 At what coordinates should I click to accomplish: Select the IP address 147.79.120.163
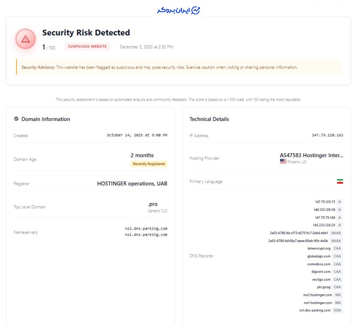pyautogui.click(x=327, y=135)
